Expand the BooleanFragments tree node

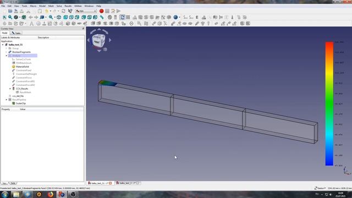point(7,52)
